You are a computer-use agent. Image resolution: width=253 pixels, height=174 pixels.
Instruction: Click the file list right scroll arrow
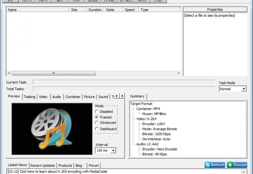[x=179, y=73]
